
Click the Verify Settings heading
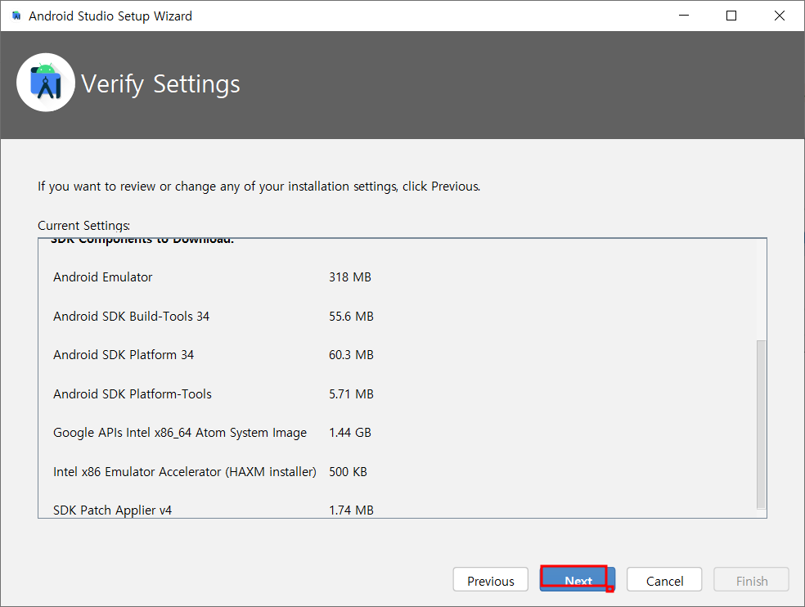point(160,84)
